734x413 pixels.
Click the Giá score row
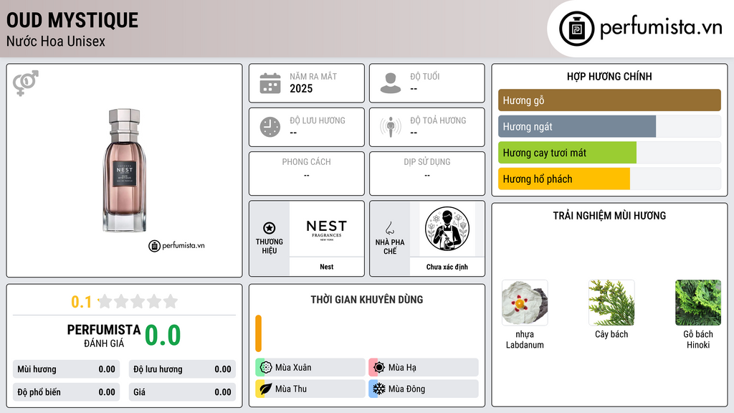pyautogui.click(x=182, y=392)
